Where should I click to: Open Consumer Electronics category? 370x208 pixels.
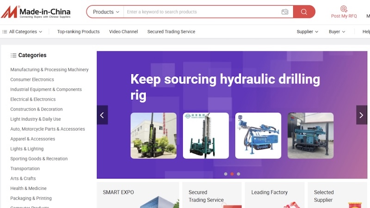click(32, 80)
